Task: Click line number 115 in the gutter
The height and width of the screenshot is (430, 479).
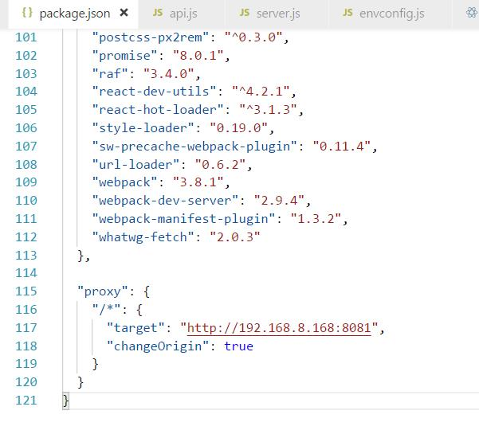Action: click(26, 291)
